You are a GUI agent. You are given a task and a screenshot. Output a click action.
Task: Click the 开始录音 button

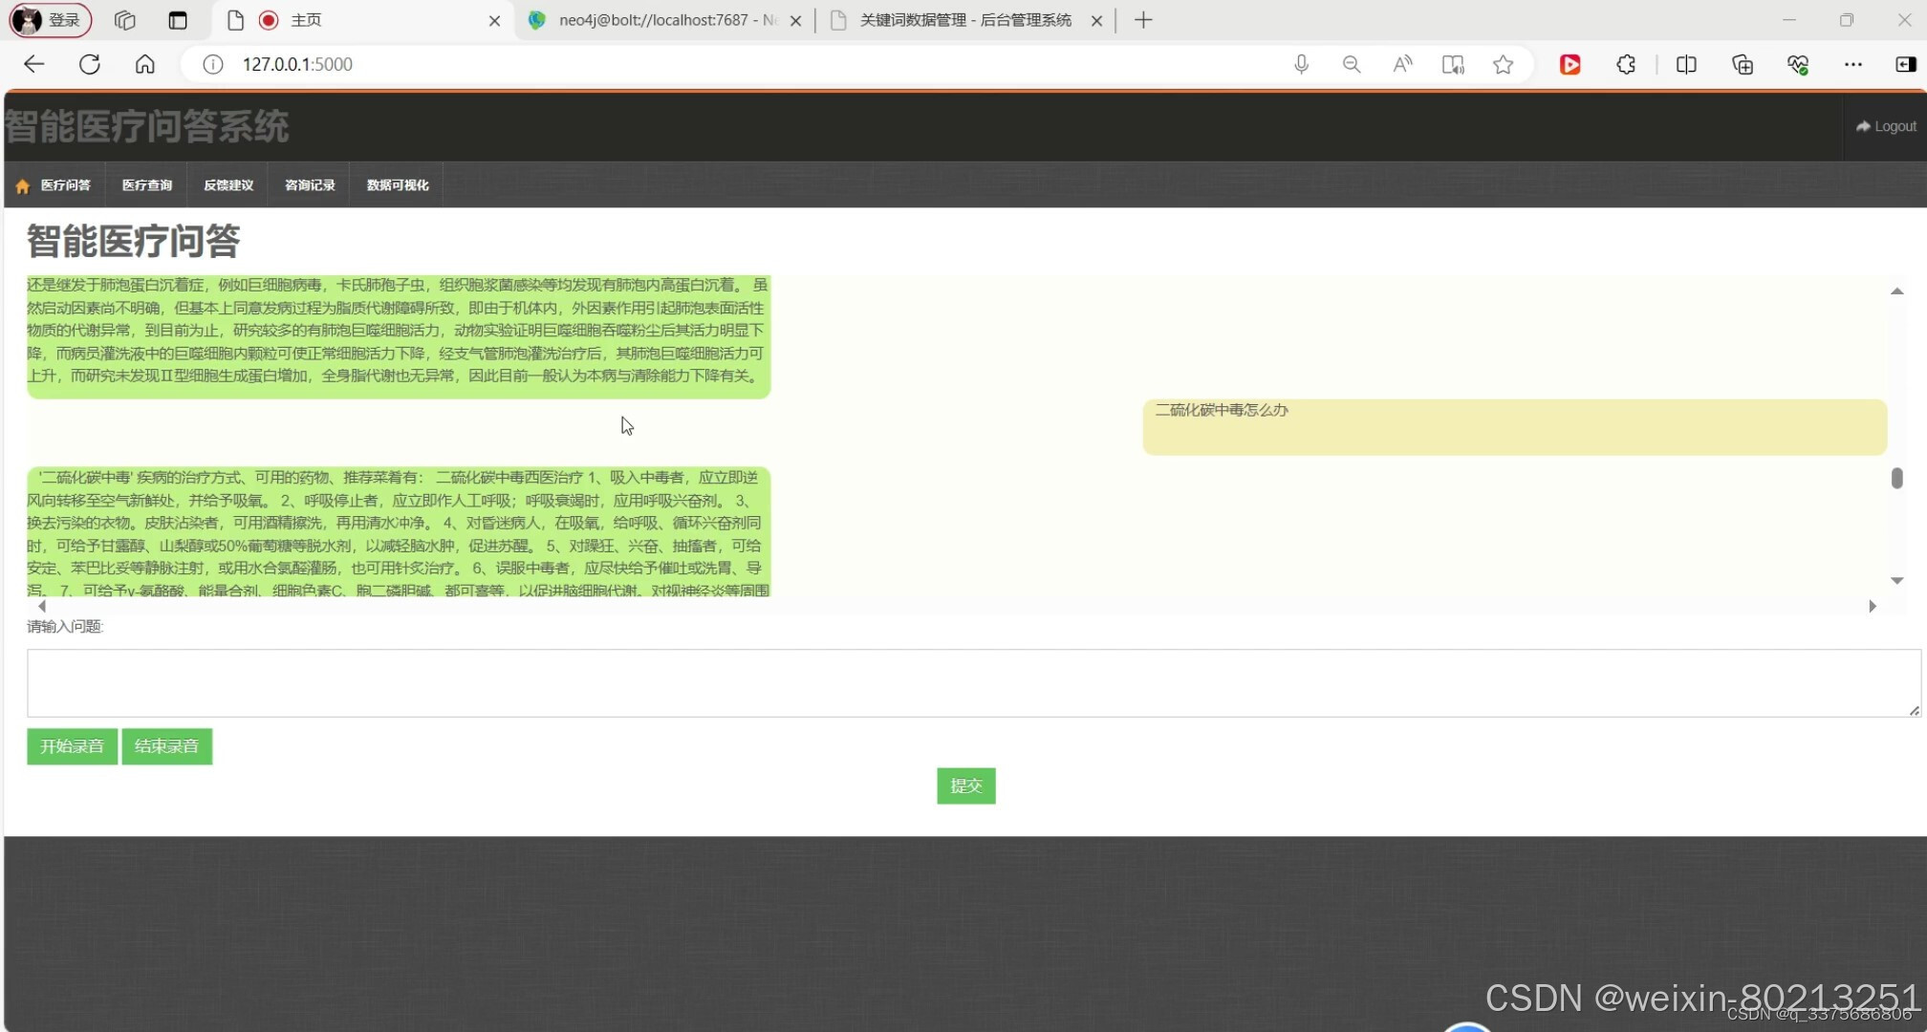click(72, 746)
